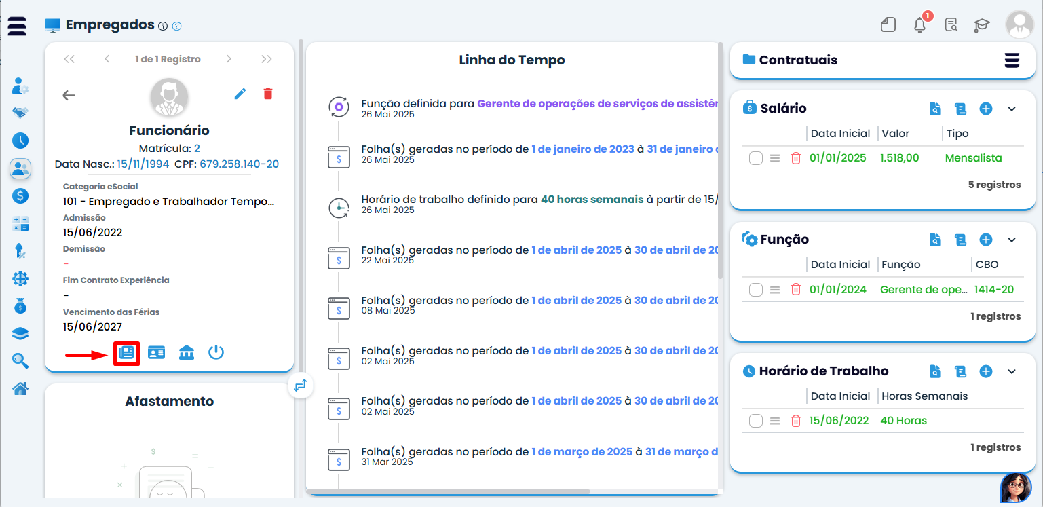Screen dimensions: 1043x507
Task: Open the main hamburger menu at top left
Action: 18,26
